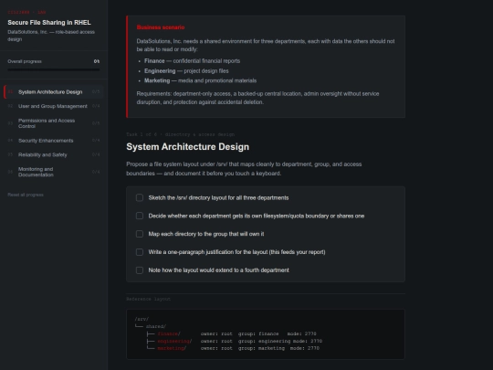This screenshot has width=493, height=370.
Task: Click 'group: marketing' text in layout
Action: click(261, 348)
